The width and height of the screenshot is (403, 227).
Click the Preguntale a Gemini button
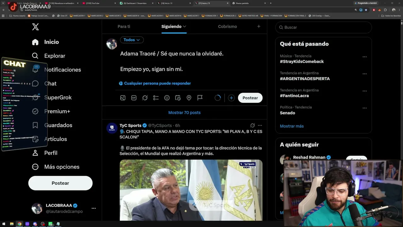[x=366, y=3]
